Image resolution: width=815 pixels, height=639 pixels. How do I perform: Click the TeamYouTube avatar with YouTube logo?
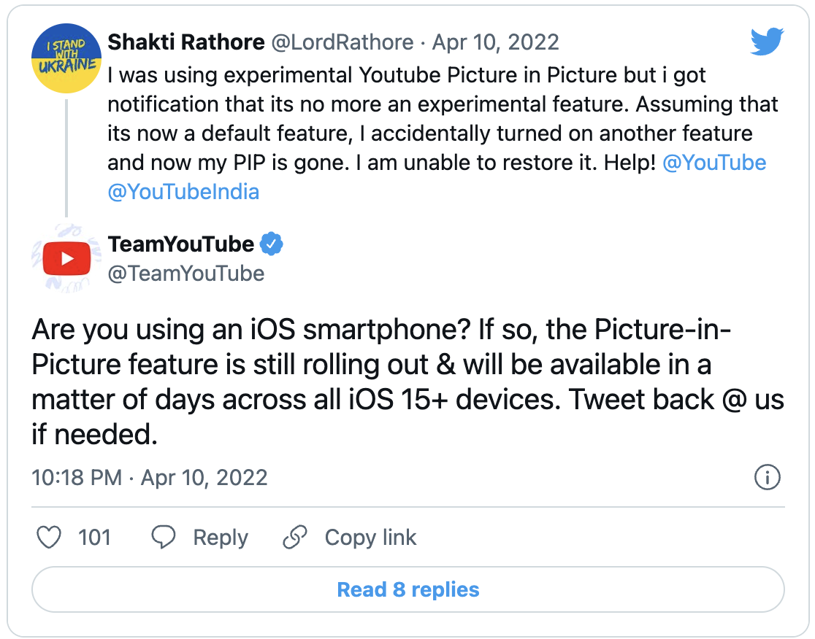click(66, 257)
